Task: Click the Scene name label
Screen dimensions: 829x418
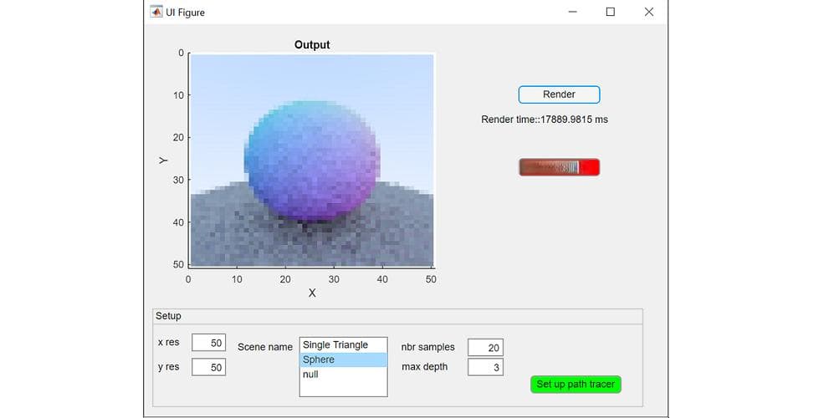Action: tap(265, 347)
